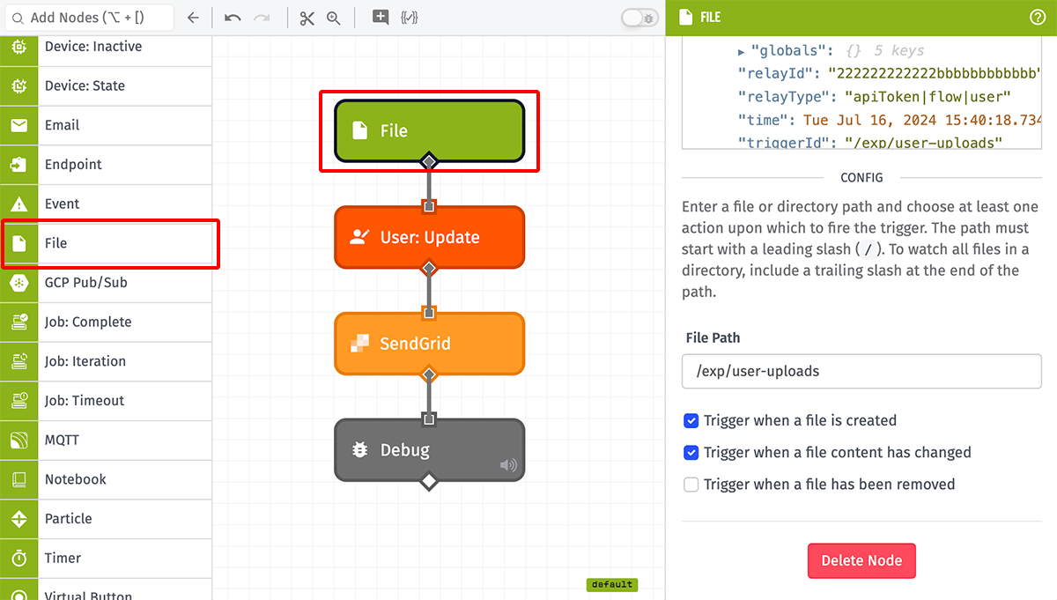Select the Endpoint trigger icon

tap(18, 165)
